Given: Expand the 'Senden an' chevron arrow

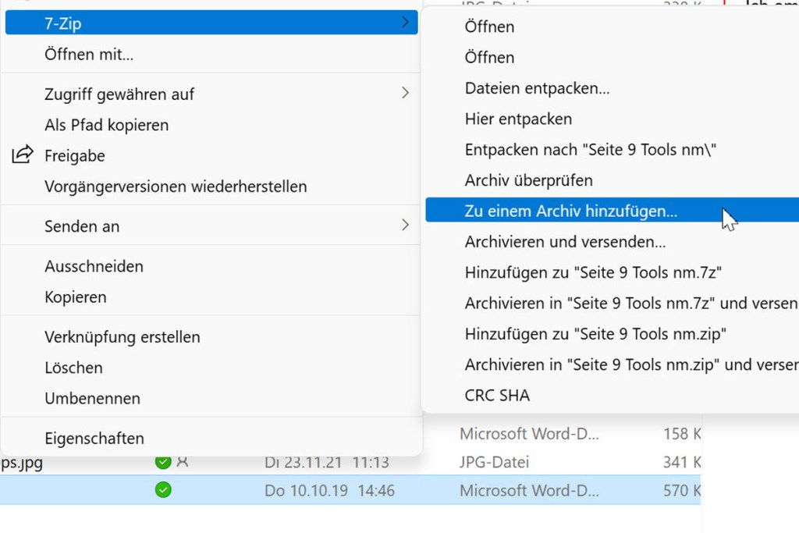Looking at the screenshot, I should point(405,225).
